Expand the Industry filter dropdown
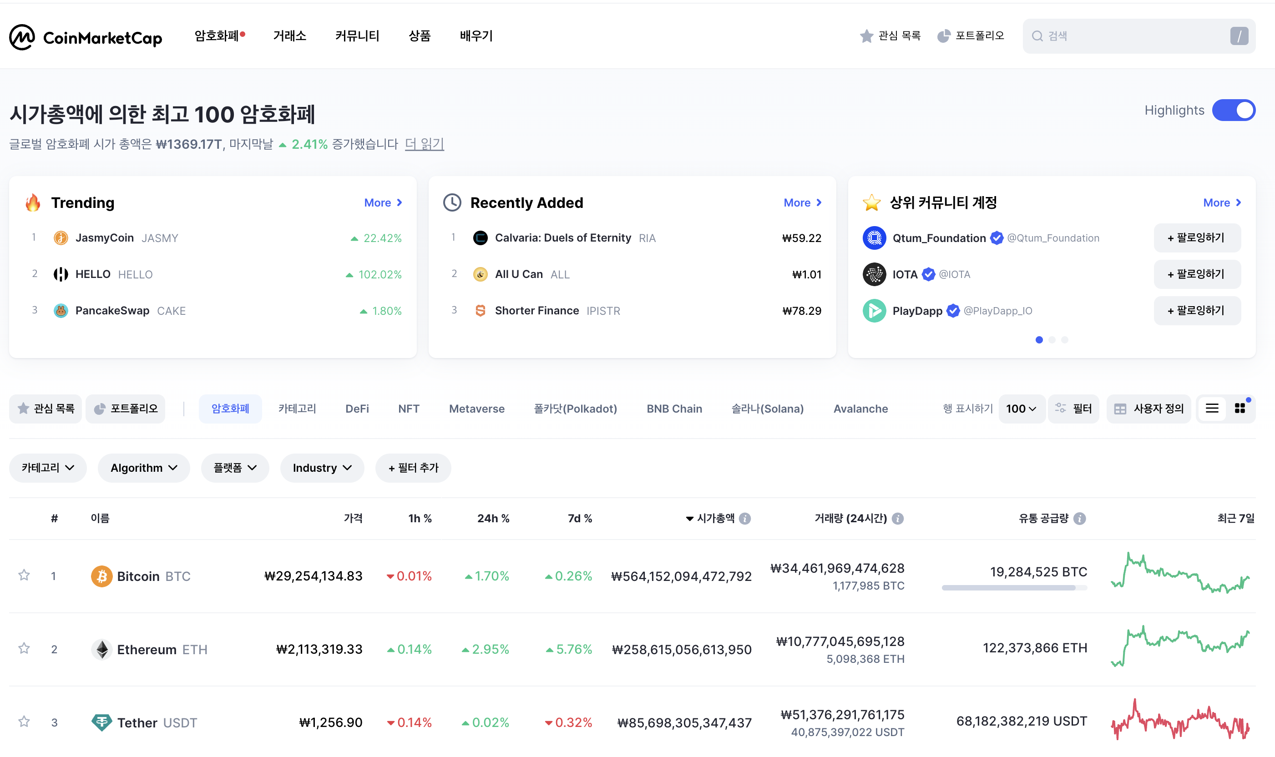Image resolution: width=1275 pixels, height=757 pixels. [322, 468]
